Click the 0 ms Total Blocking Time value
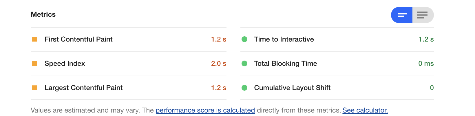Image resolution: width=475 pixels, height=116 pixels. (426, 63)
